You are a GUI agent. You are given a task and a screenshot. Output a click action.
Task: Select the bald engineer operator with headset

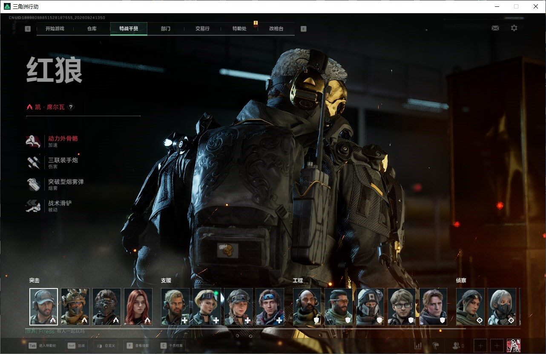pyautogui.click(x=307, y=307)
